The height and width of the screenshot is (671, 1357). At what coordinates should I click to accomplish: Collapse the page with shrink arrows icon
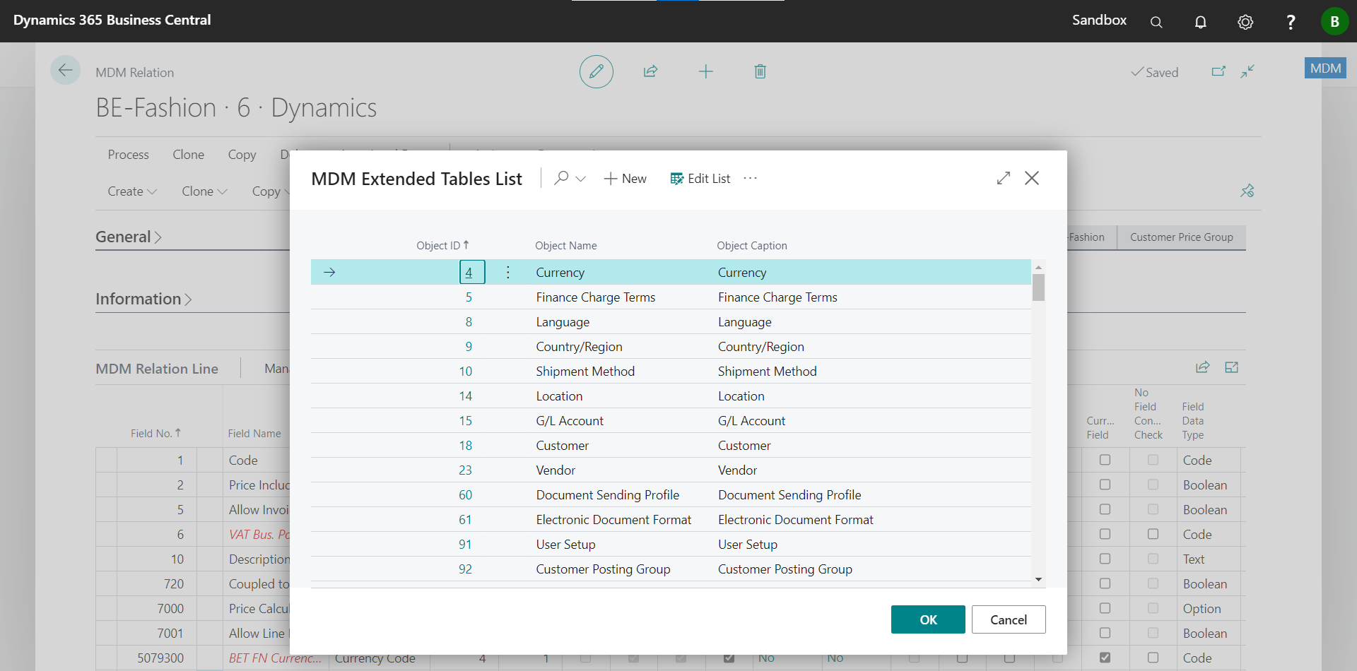click(1247, 71)
